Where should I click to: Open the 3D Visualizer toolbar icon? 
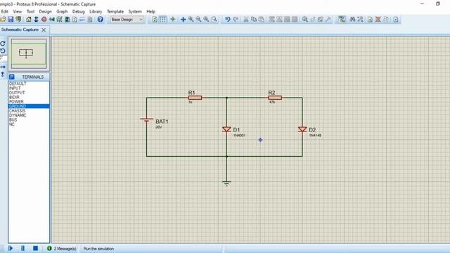coord(51,19)
